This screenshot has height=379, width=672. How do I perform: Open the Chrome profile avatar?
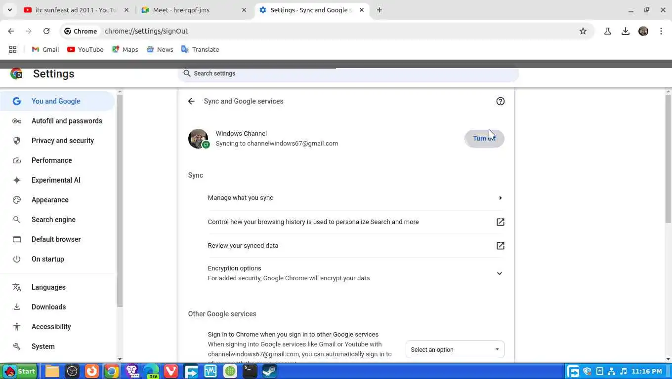point(643,31)
